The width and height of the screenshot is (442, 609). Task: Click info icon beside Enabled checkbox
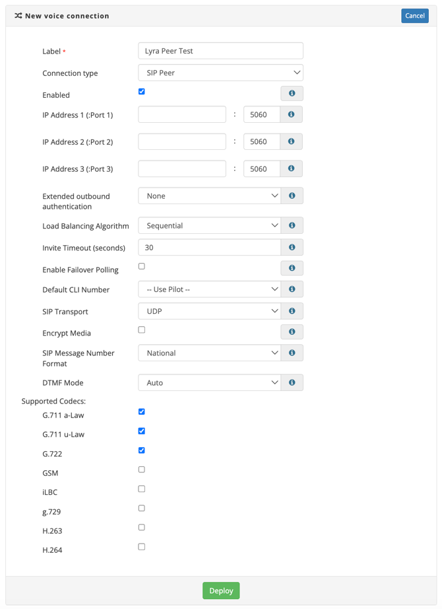(292, 94)
